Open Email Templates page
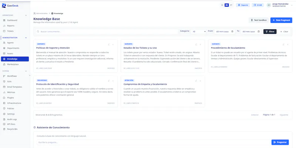 click(x=15, y=87)
